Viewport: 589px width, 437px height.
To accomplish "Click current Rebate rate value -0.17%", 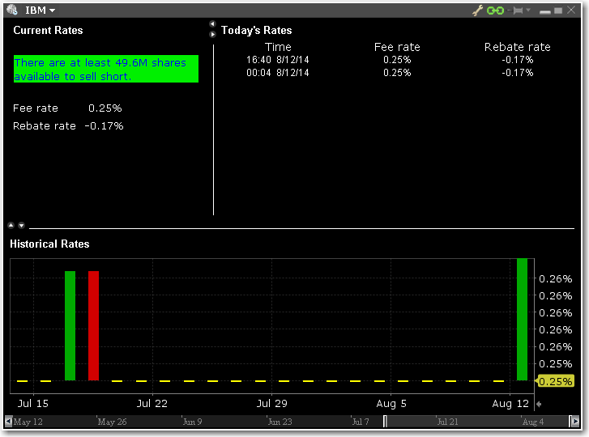I will click(104, 125).
